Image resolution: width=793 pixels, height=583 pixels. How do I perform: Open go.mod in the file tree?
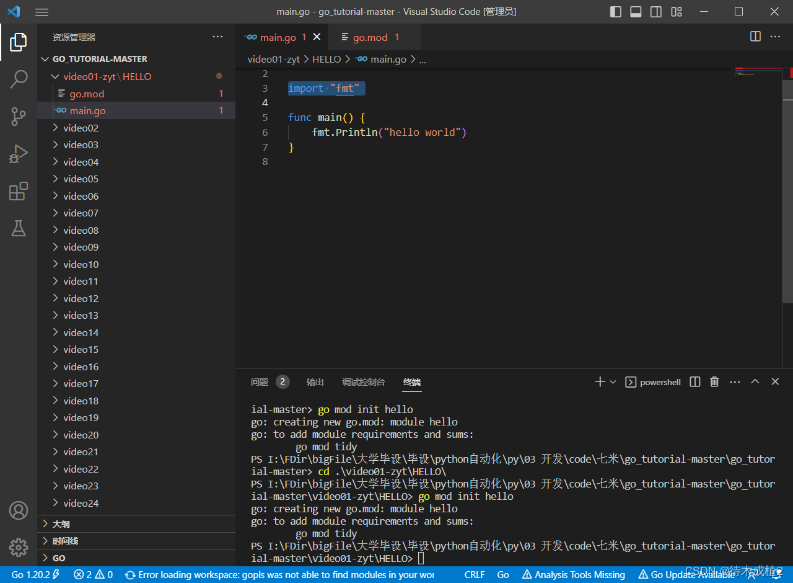tap(136, 94)
